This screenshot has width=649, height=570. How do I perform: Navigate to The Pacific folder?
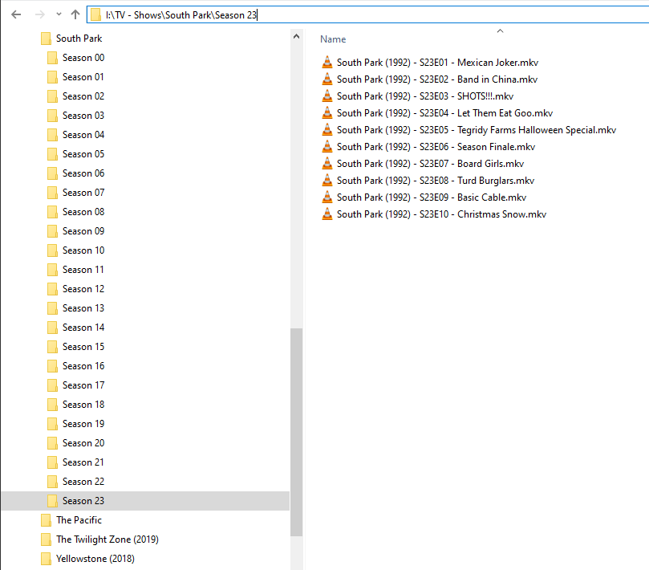coord(79,520)
